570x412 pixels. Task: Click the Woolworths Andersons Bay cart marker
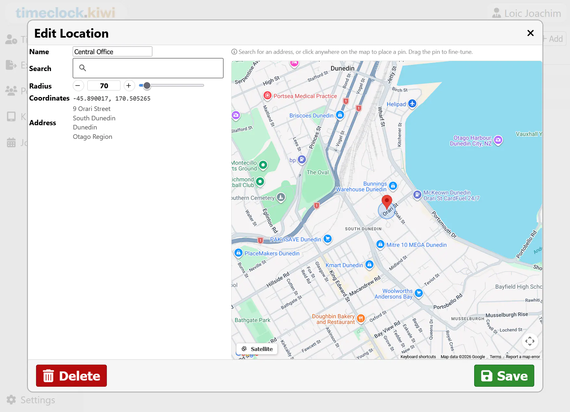tap(419, 293)
